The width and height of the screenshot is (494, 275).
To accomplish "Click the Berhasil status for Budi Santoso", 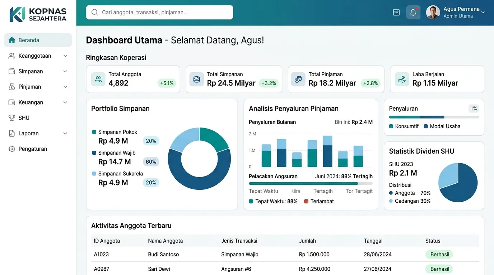I will pyautogui.click(x=439, y=255).
